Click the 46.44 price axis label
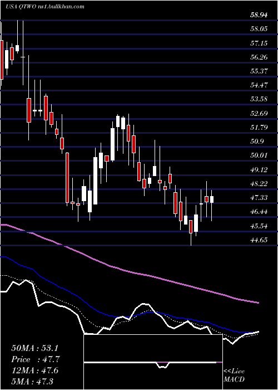This screenshot has height=390, width=278. tap(259, 212)
